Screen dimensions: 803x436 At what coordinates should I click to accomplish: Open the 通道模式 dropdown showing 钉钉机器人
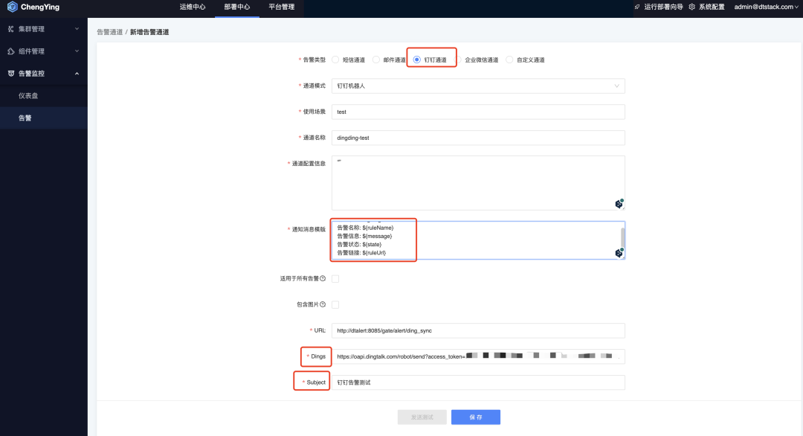point(478,86)
